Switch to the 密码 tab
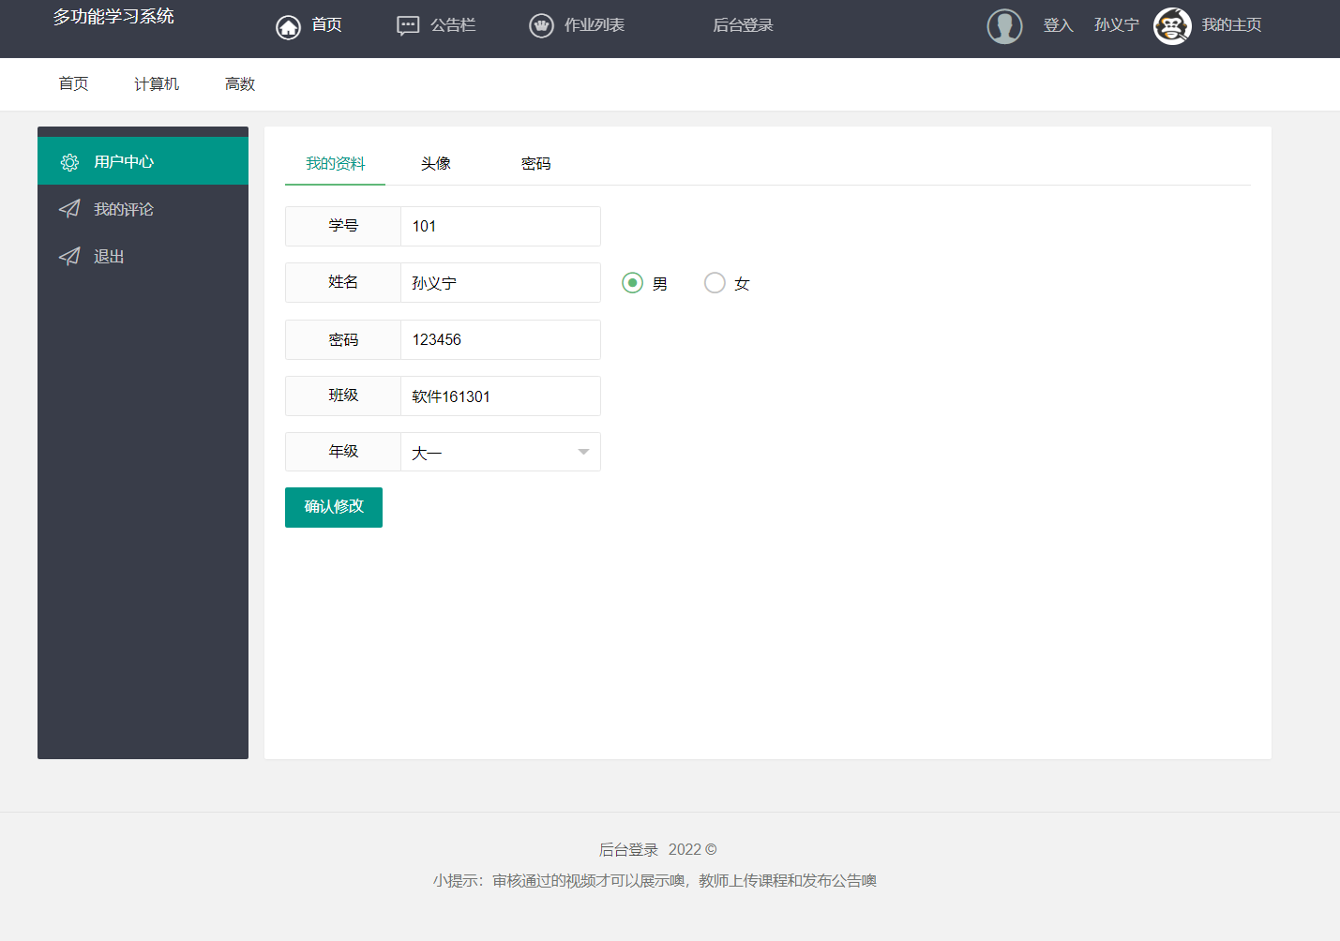 (535, 163)
